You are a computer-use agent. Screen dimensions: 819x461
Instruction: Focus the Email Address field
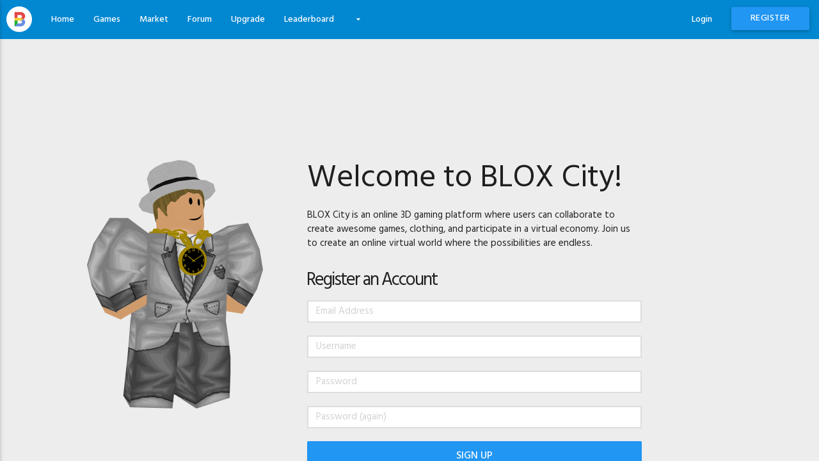pyautogui.click(x=474, y=311)
